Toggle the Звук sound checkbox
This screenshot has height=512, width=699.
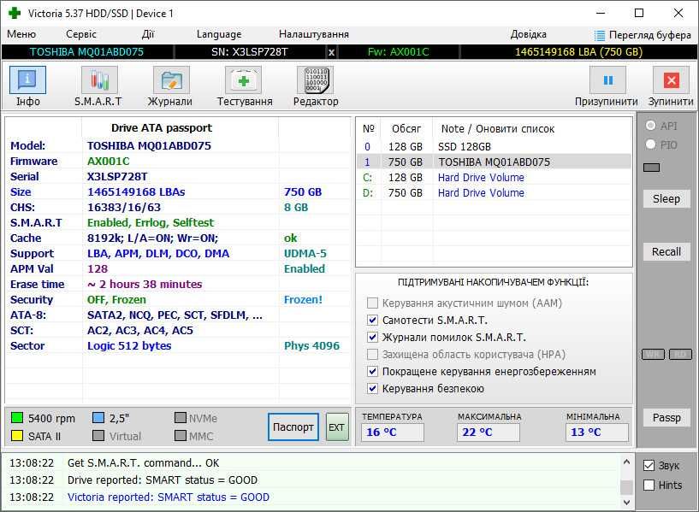click(x=649, y=466)
